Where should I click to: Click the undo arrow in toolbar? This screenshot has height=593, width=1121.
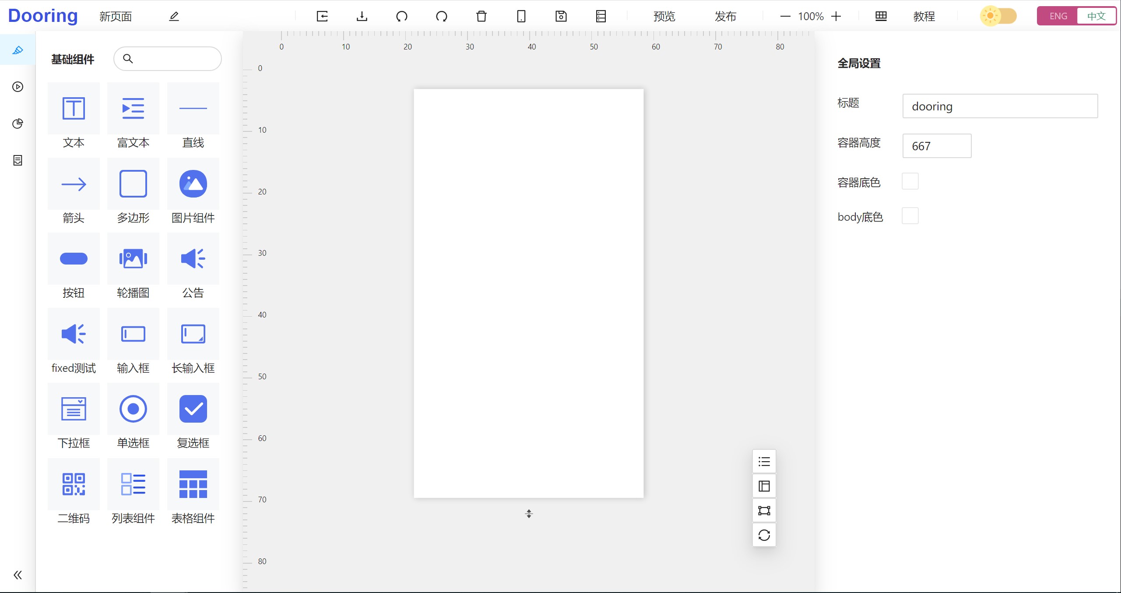(x=401, y=16)
